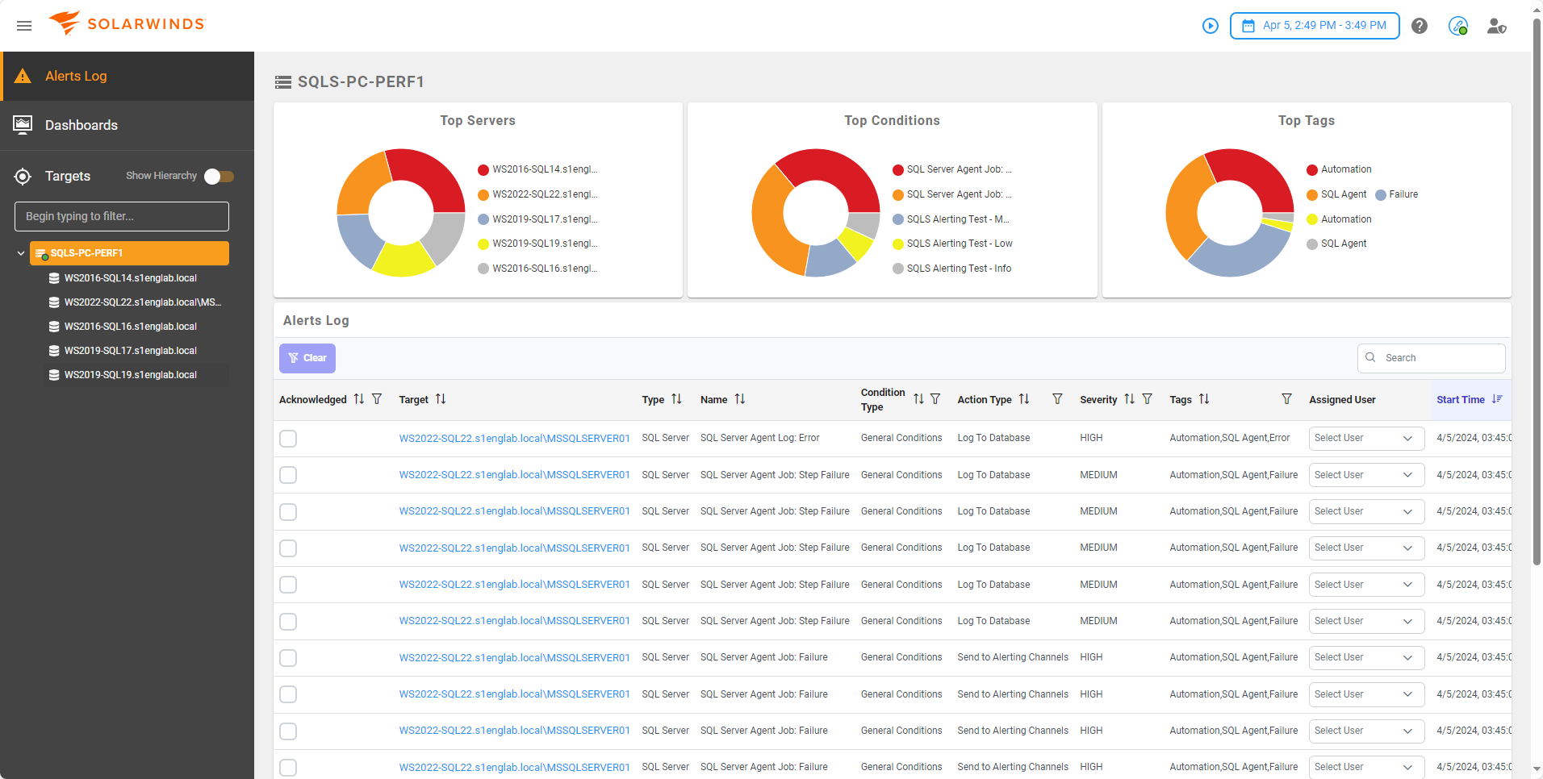Select Alerts Log in the sidebar
Viewport: 1543px width, 779px height.
click(76, 76)
